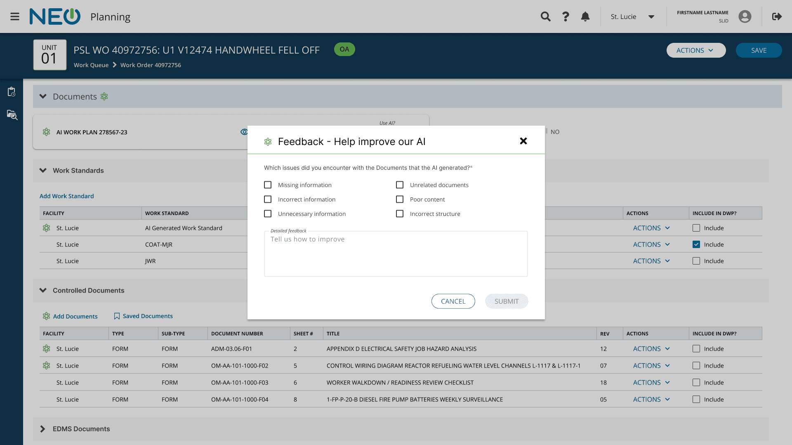Click AI work plan eye icon
The image size is (792, 445).
(244, 132)
